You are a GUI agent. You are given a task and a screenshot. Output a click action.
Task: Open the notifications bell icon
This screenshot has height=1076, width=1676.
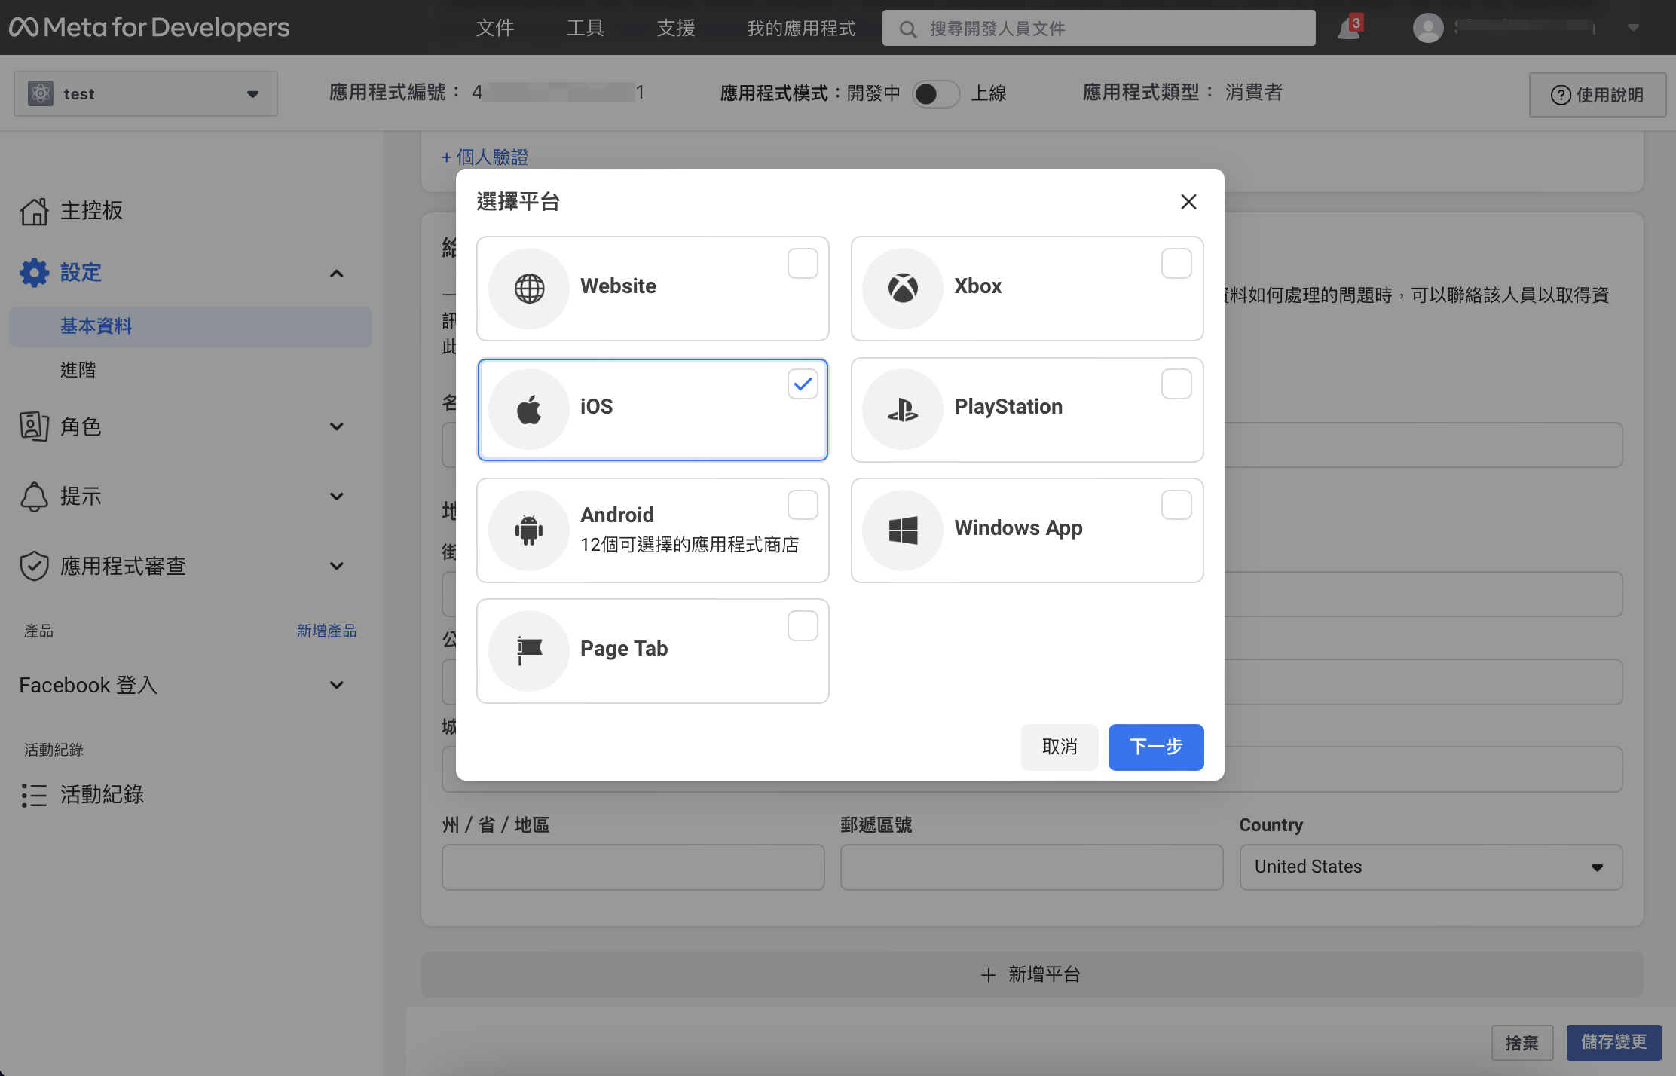(1349, 28)
